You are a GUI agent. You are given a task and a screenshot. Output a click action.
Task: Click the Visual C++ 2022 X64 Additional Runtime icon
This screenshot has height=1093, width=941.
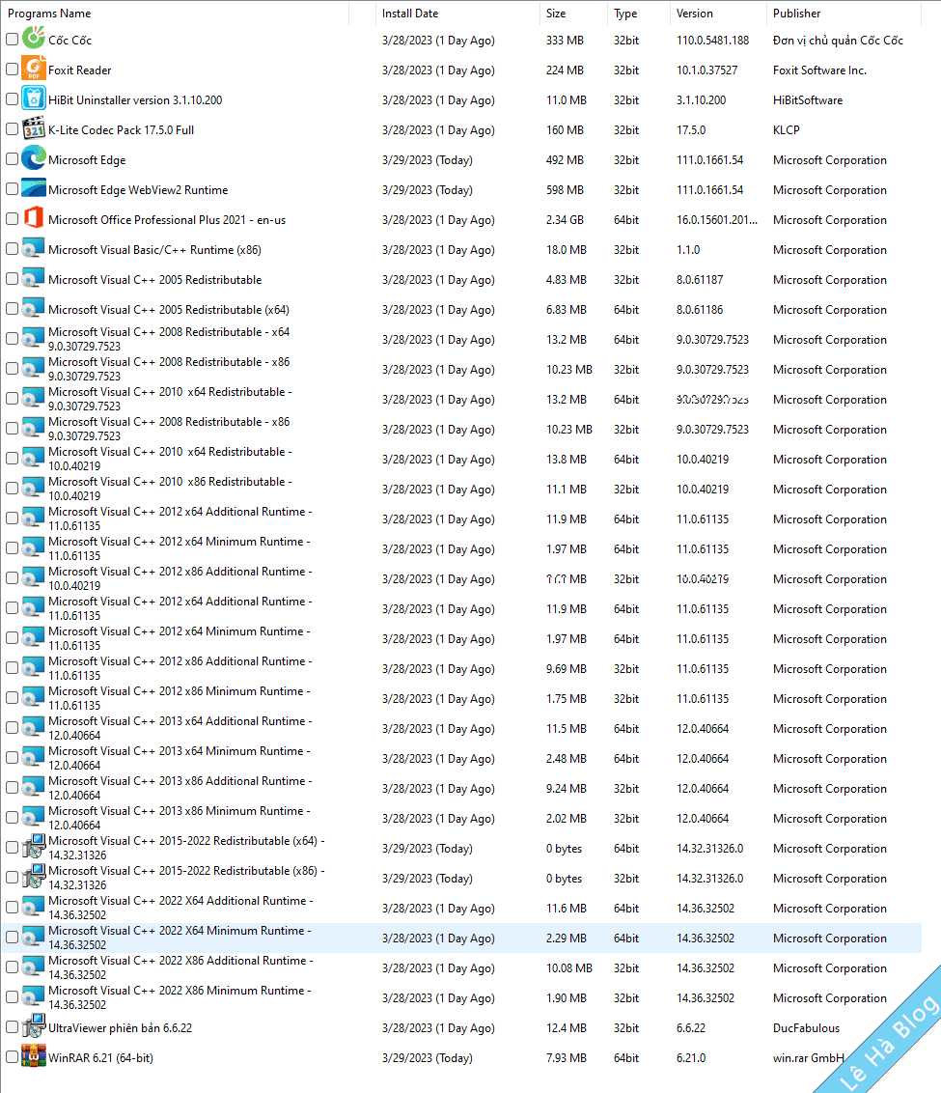pyautogui.click(x=34, y=907)
